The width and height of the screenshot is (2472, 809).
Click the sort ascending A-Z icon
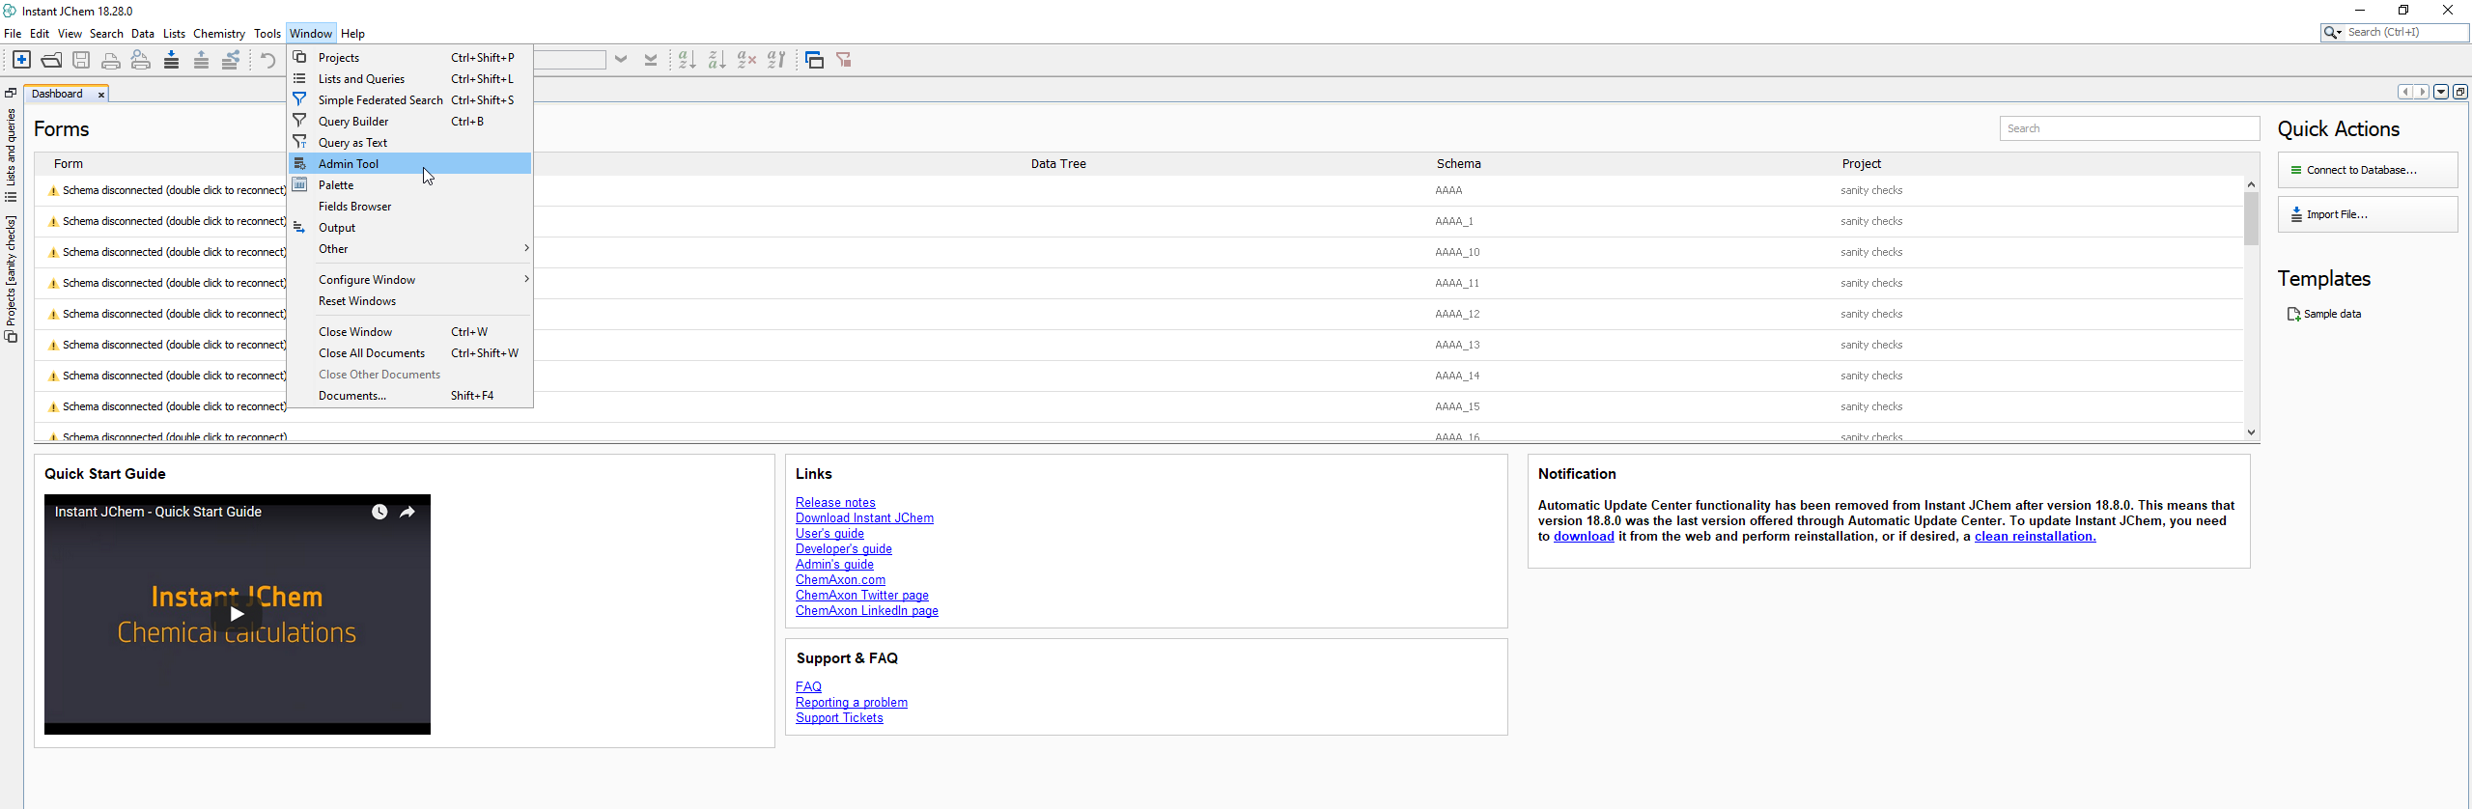pyautogui.click(x=687, y=60)
